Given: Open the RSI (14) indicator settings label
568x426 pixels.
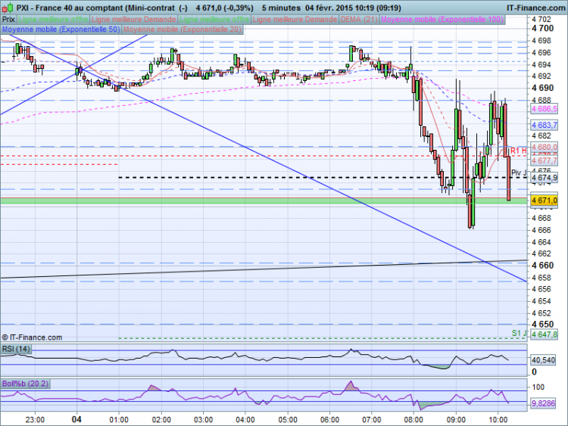Looking at the screenshot, I should point(17,349).
